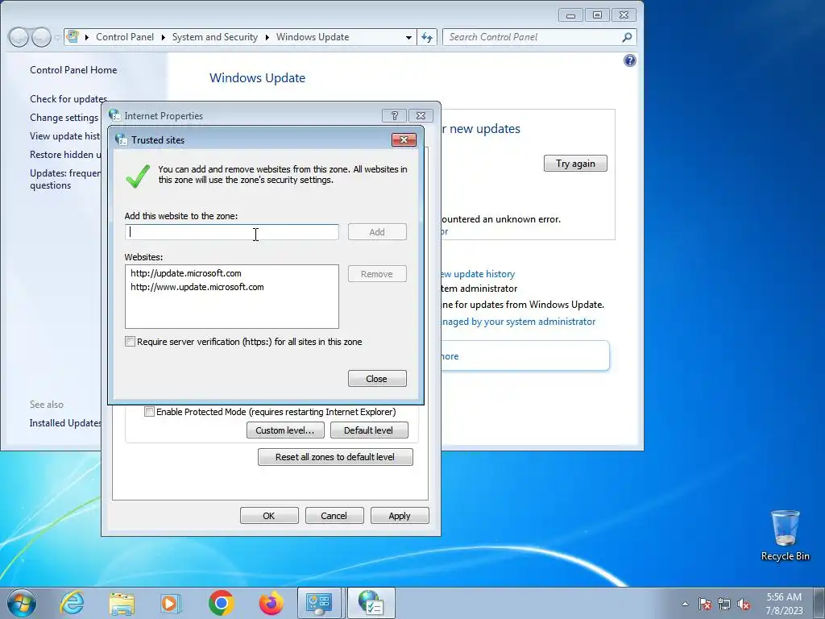The width and height of the screenshot is (825, 619).
Task: Select http://update.microsoft.com in Websites list
Action: coord(186,273)
